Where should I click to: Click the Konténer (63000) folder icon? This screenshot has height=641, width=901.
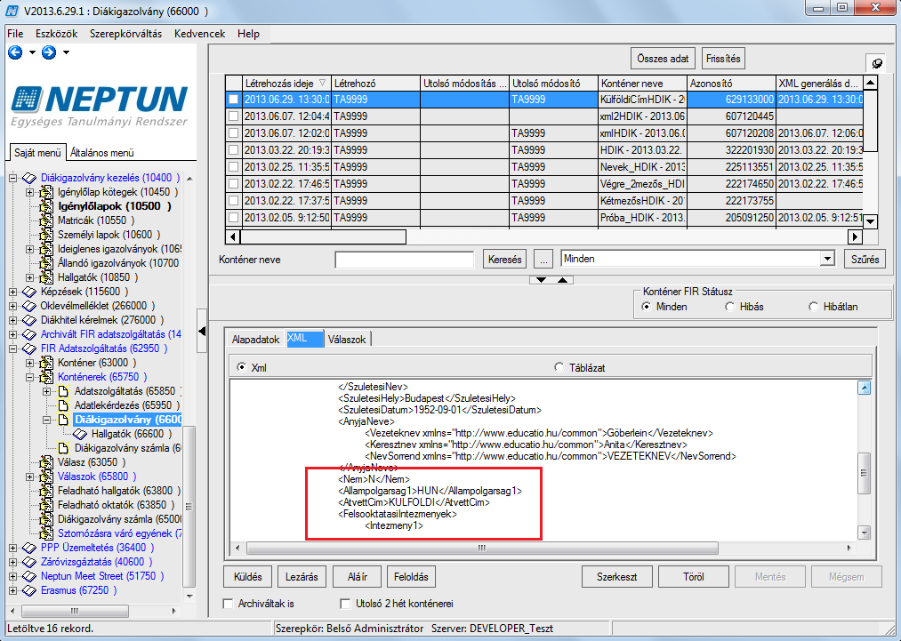tap(46, 363)
